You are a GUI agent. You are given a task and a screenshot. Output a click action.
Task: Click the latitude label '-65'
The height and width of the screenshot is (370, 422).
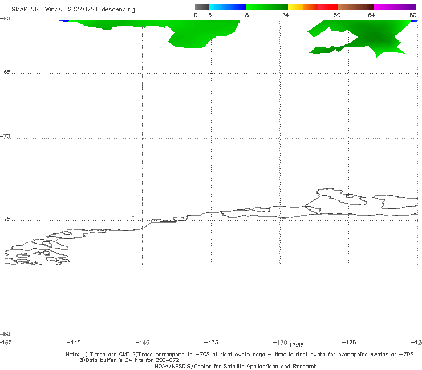point(5,72)
